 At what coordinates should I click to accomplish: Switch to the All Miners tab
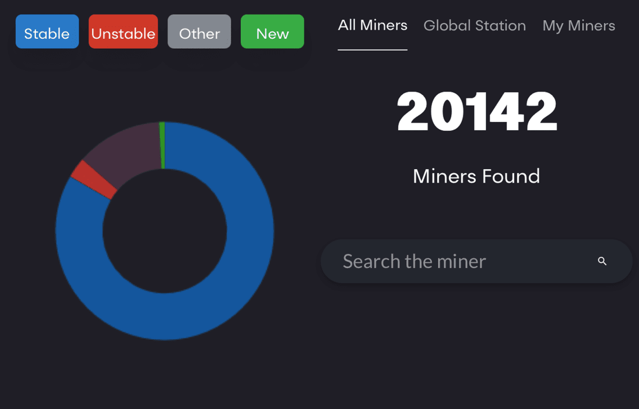372,26
